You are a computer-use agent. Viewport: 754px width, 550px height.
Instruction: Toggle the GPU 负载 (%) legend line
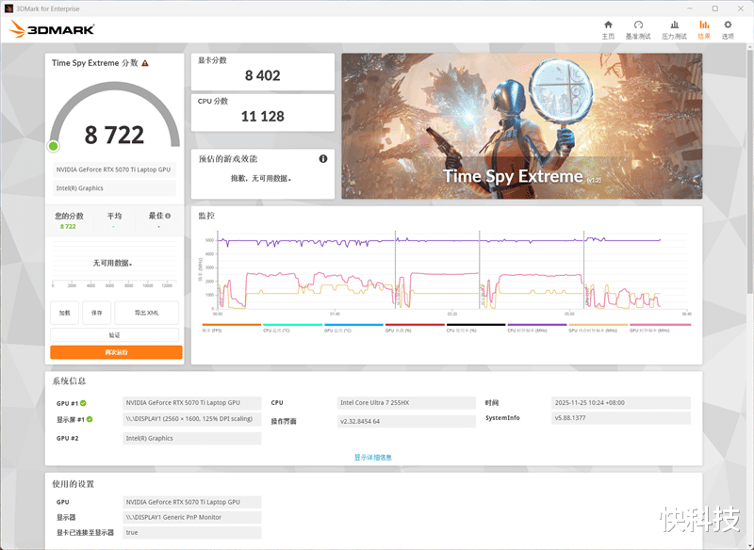415,328
